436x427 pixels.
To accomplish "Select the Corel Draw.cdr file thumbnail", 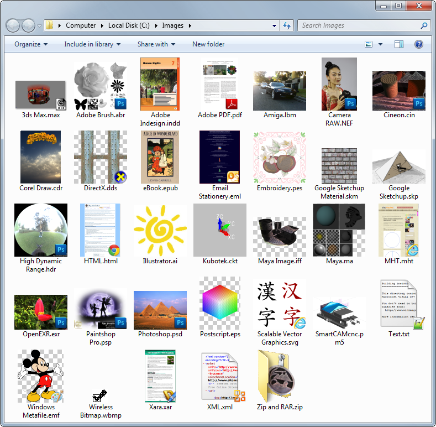I will (x=40, y=157).
